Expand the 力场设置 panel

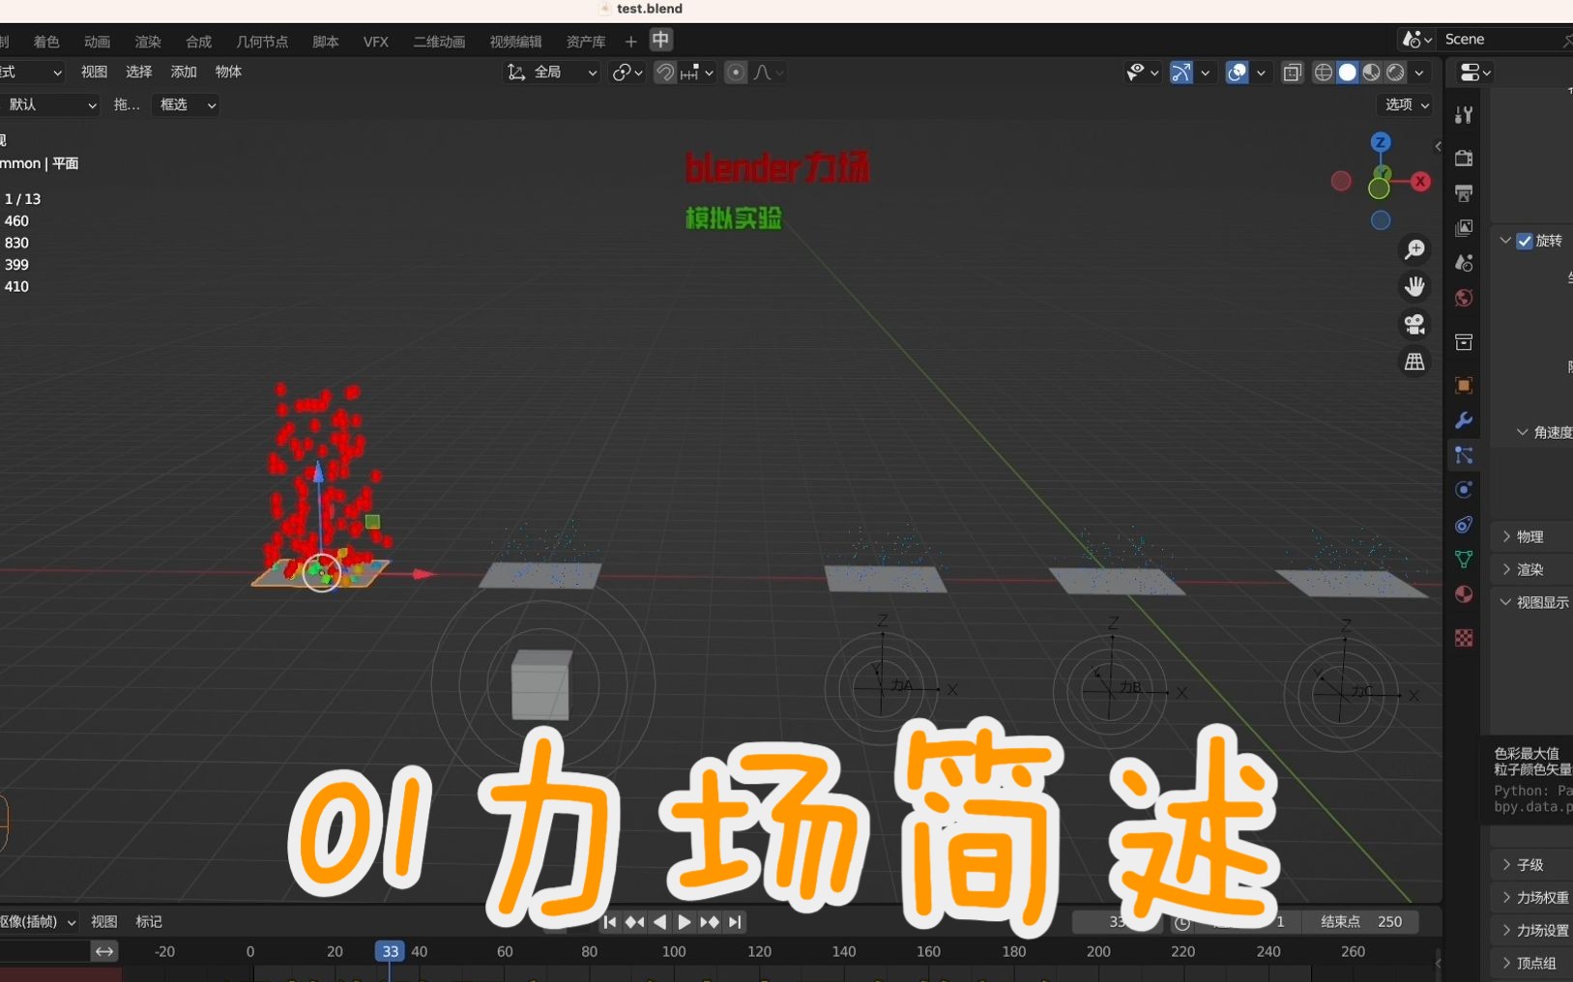click(x=1536, y=931)
